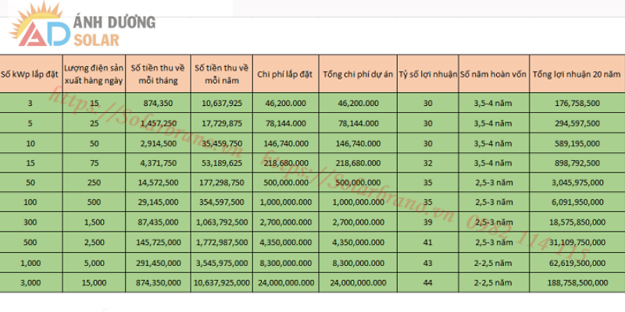Select '146,740.000' under Tổng chi phí dự án

358,144
